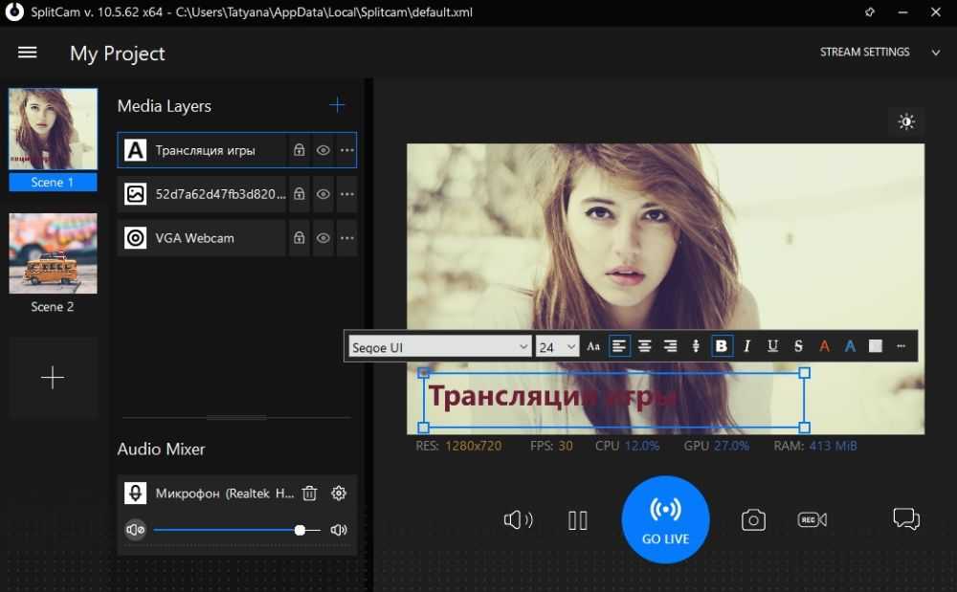Open the chat panel icon

[905, 519]
